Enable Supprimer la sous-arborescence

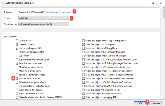17,59
